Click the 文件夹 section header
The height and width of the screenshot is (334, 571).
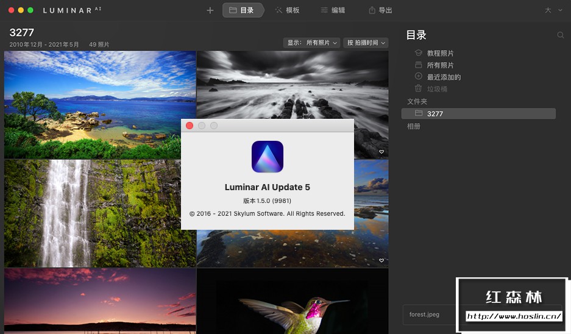[x=417, y=101]
